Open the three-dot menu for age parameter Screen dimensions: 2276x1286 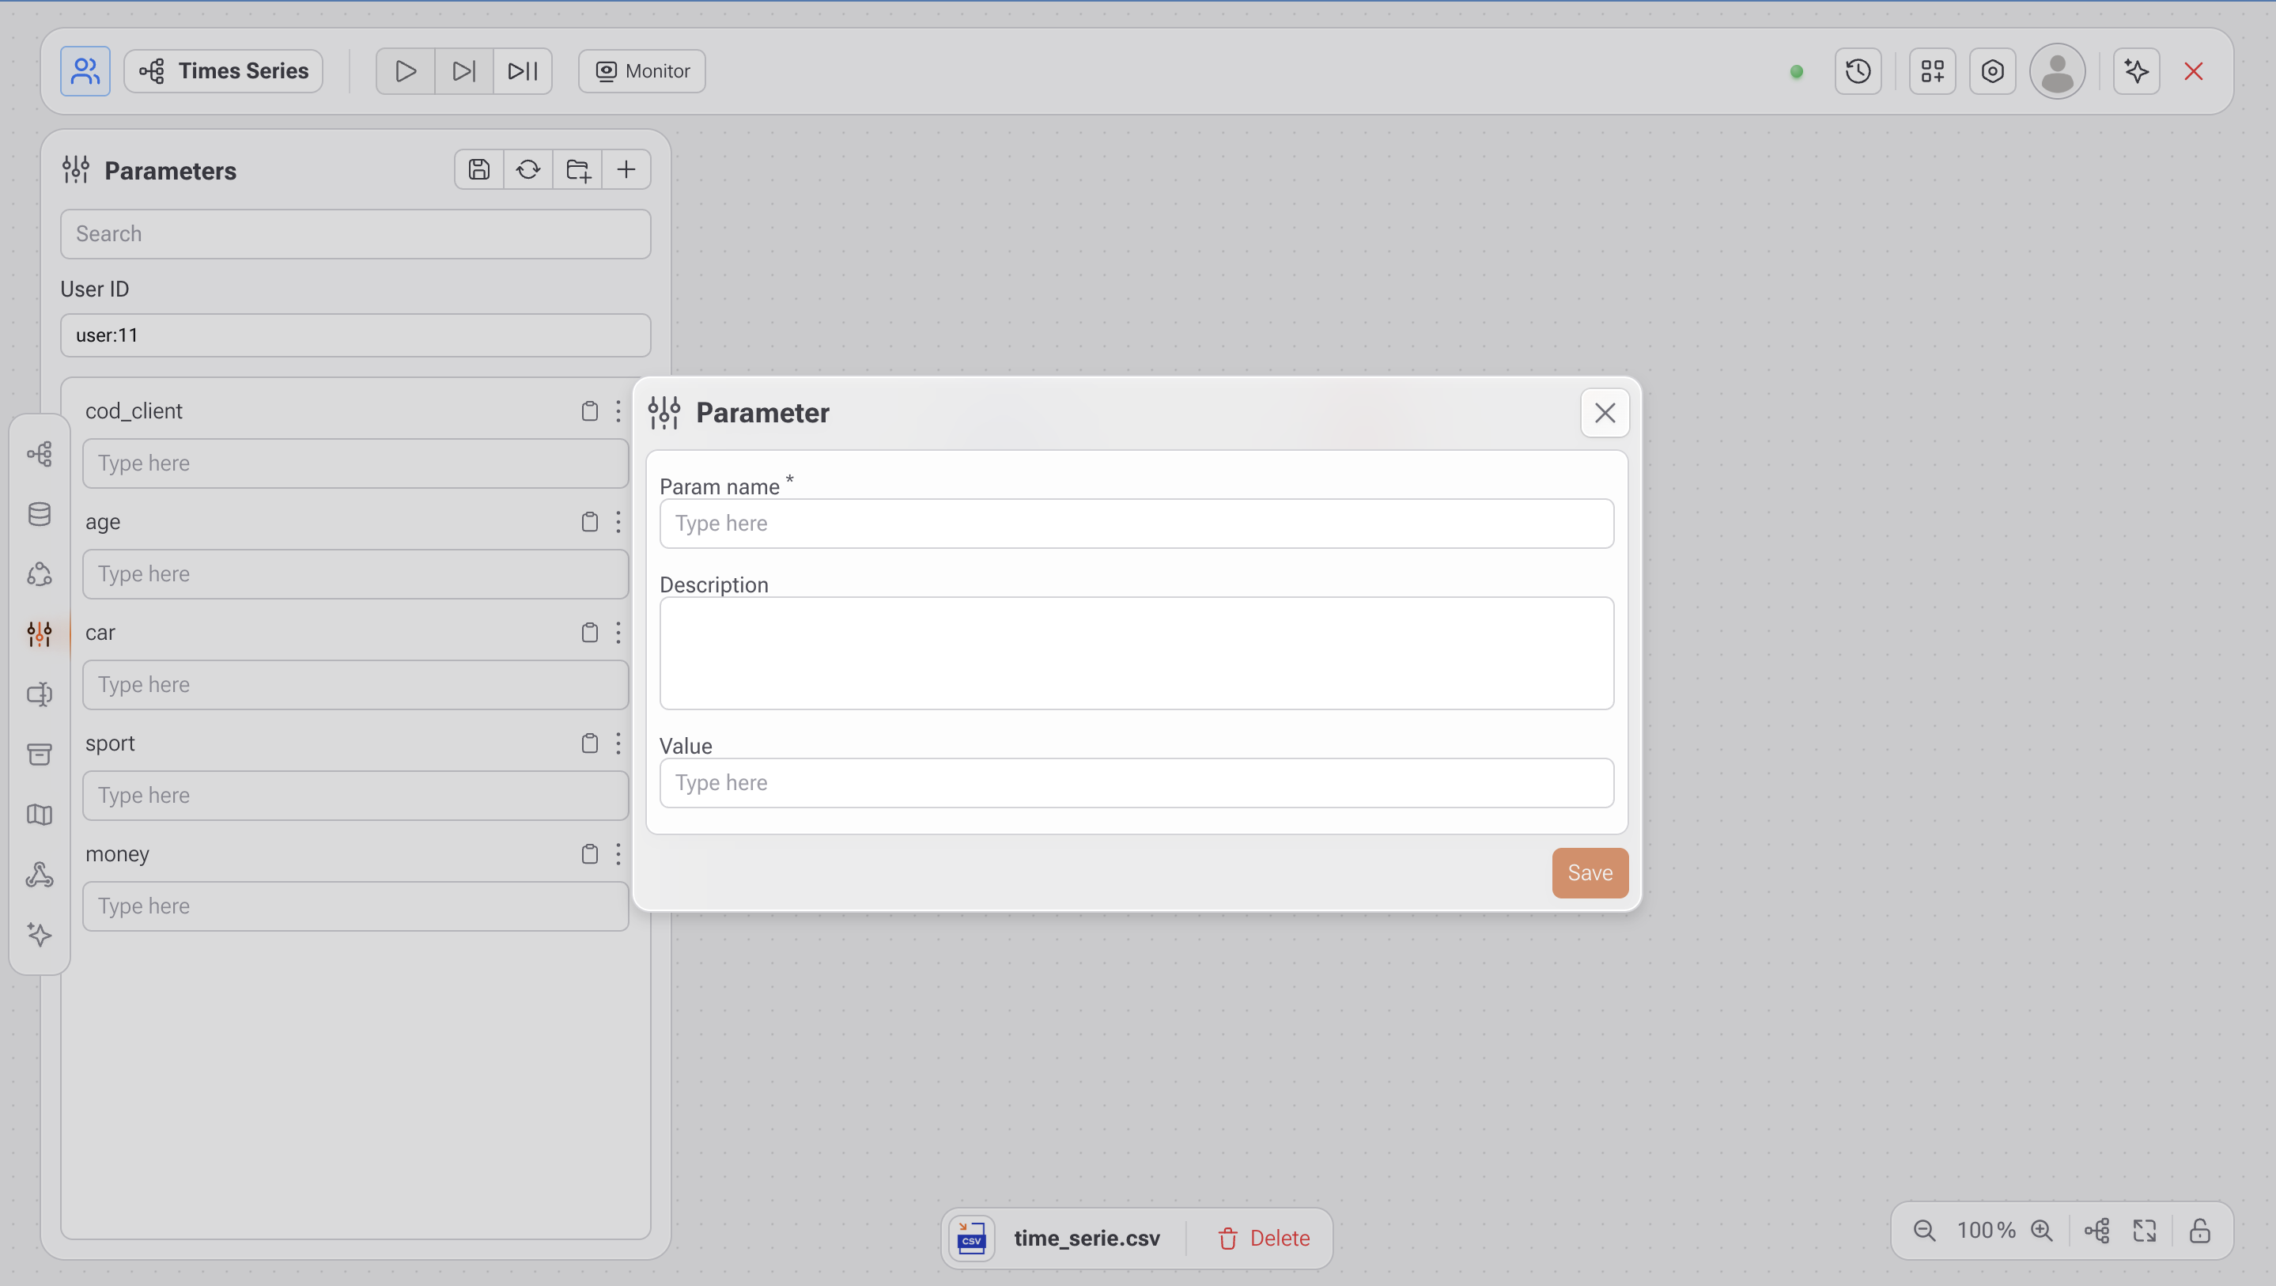coord(618,521)
